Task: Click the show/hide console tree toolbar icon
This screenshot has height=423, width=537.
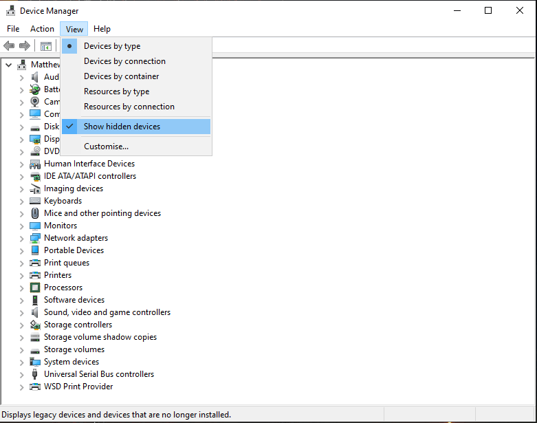Action: coord(46,46)
